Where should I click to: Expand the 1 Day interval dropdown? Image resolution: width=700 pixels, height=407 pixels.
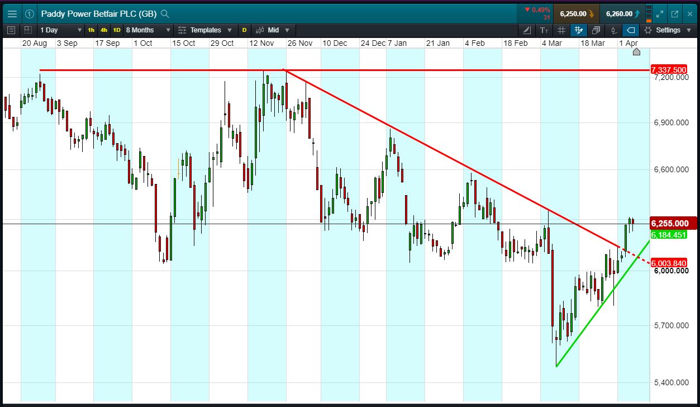pos(62,30)
